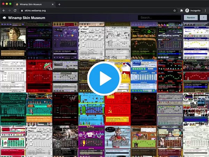Go forward with the browser forward arrow

(x=9, y=10)
